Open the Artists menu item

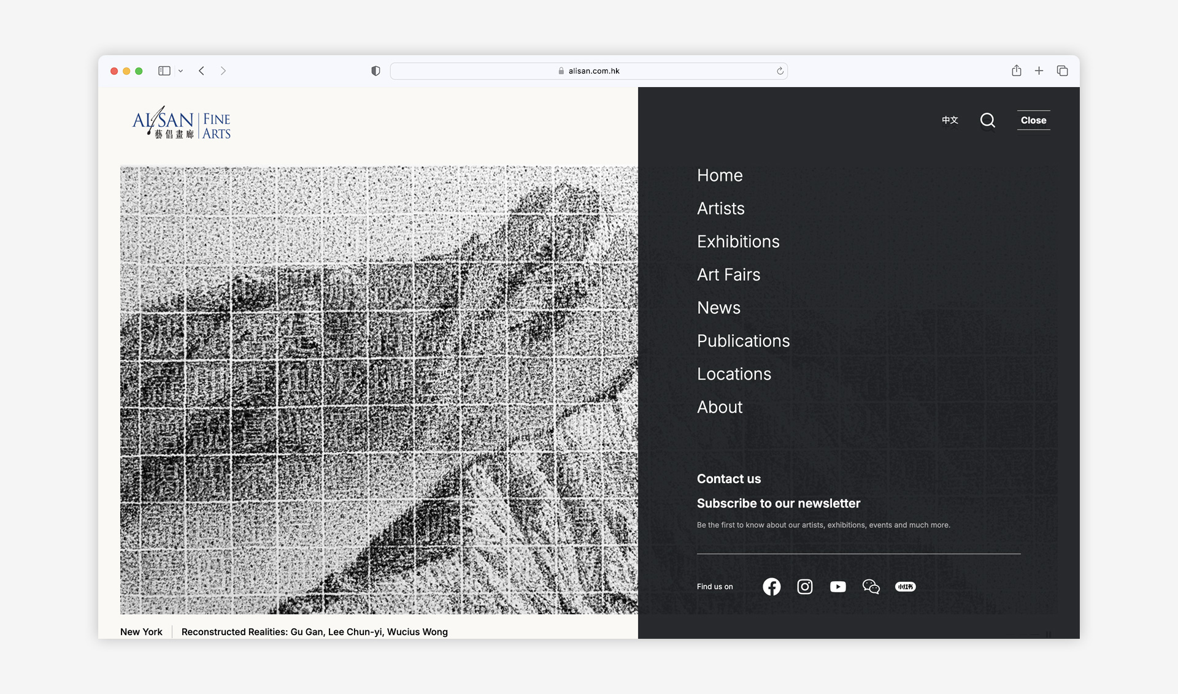point(721,208)
